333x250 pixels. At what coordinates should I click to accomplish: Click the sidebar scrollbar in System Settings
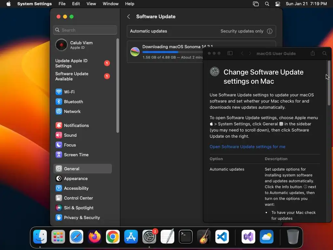tap(118, 86)
